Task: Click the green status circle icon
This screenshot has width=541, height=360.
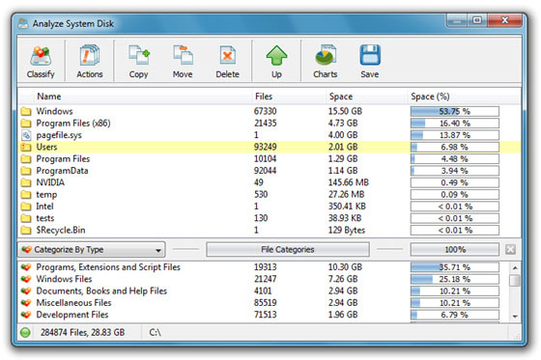Action: 25,332
